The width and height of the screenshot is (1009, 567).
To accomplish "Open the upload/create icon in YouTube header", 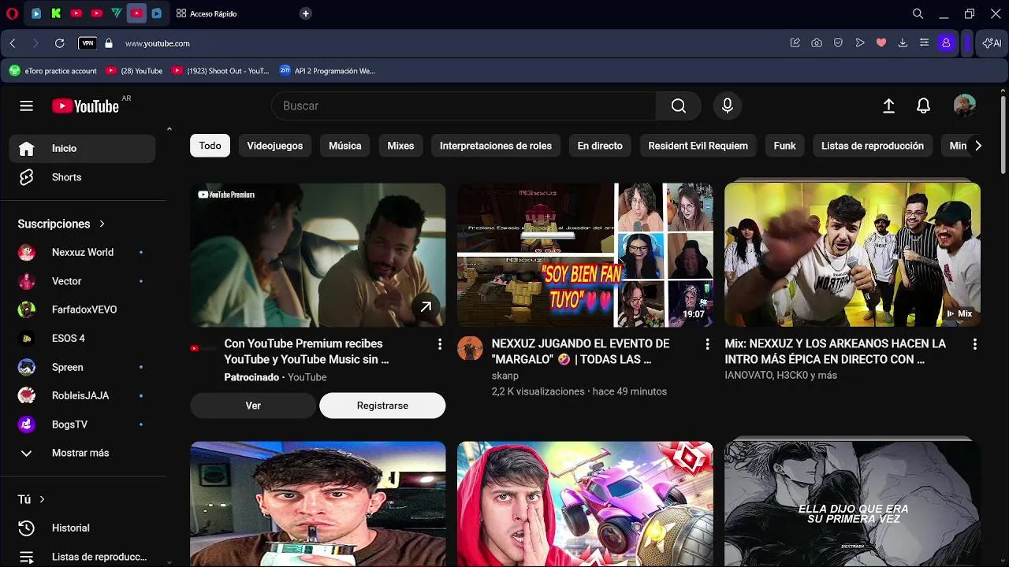I will [x=888, y=106].
